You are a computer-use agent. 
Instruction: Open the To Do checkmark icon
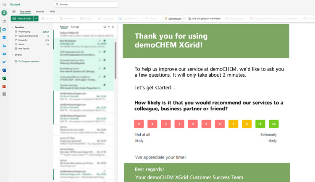tap(4, 62)
